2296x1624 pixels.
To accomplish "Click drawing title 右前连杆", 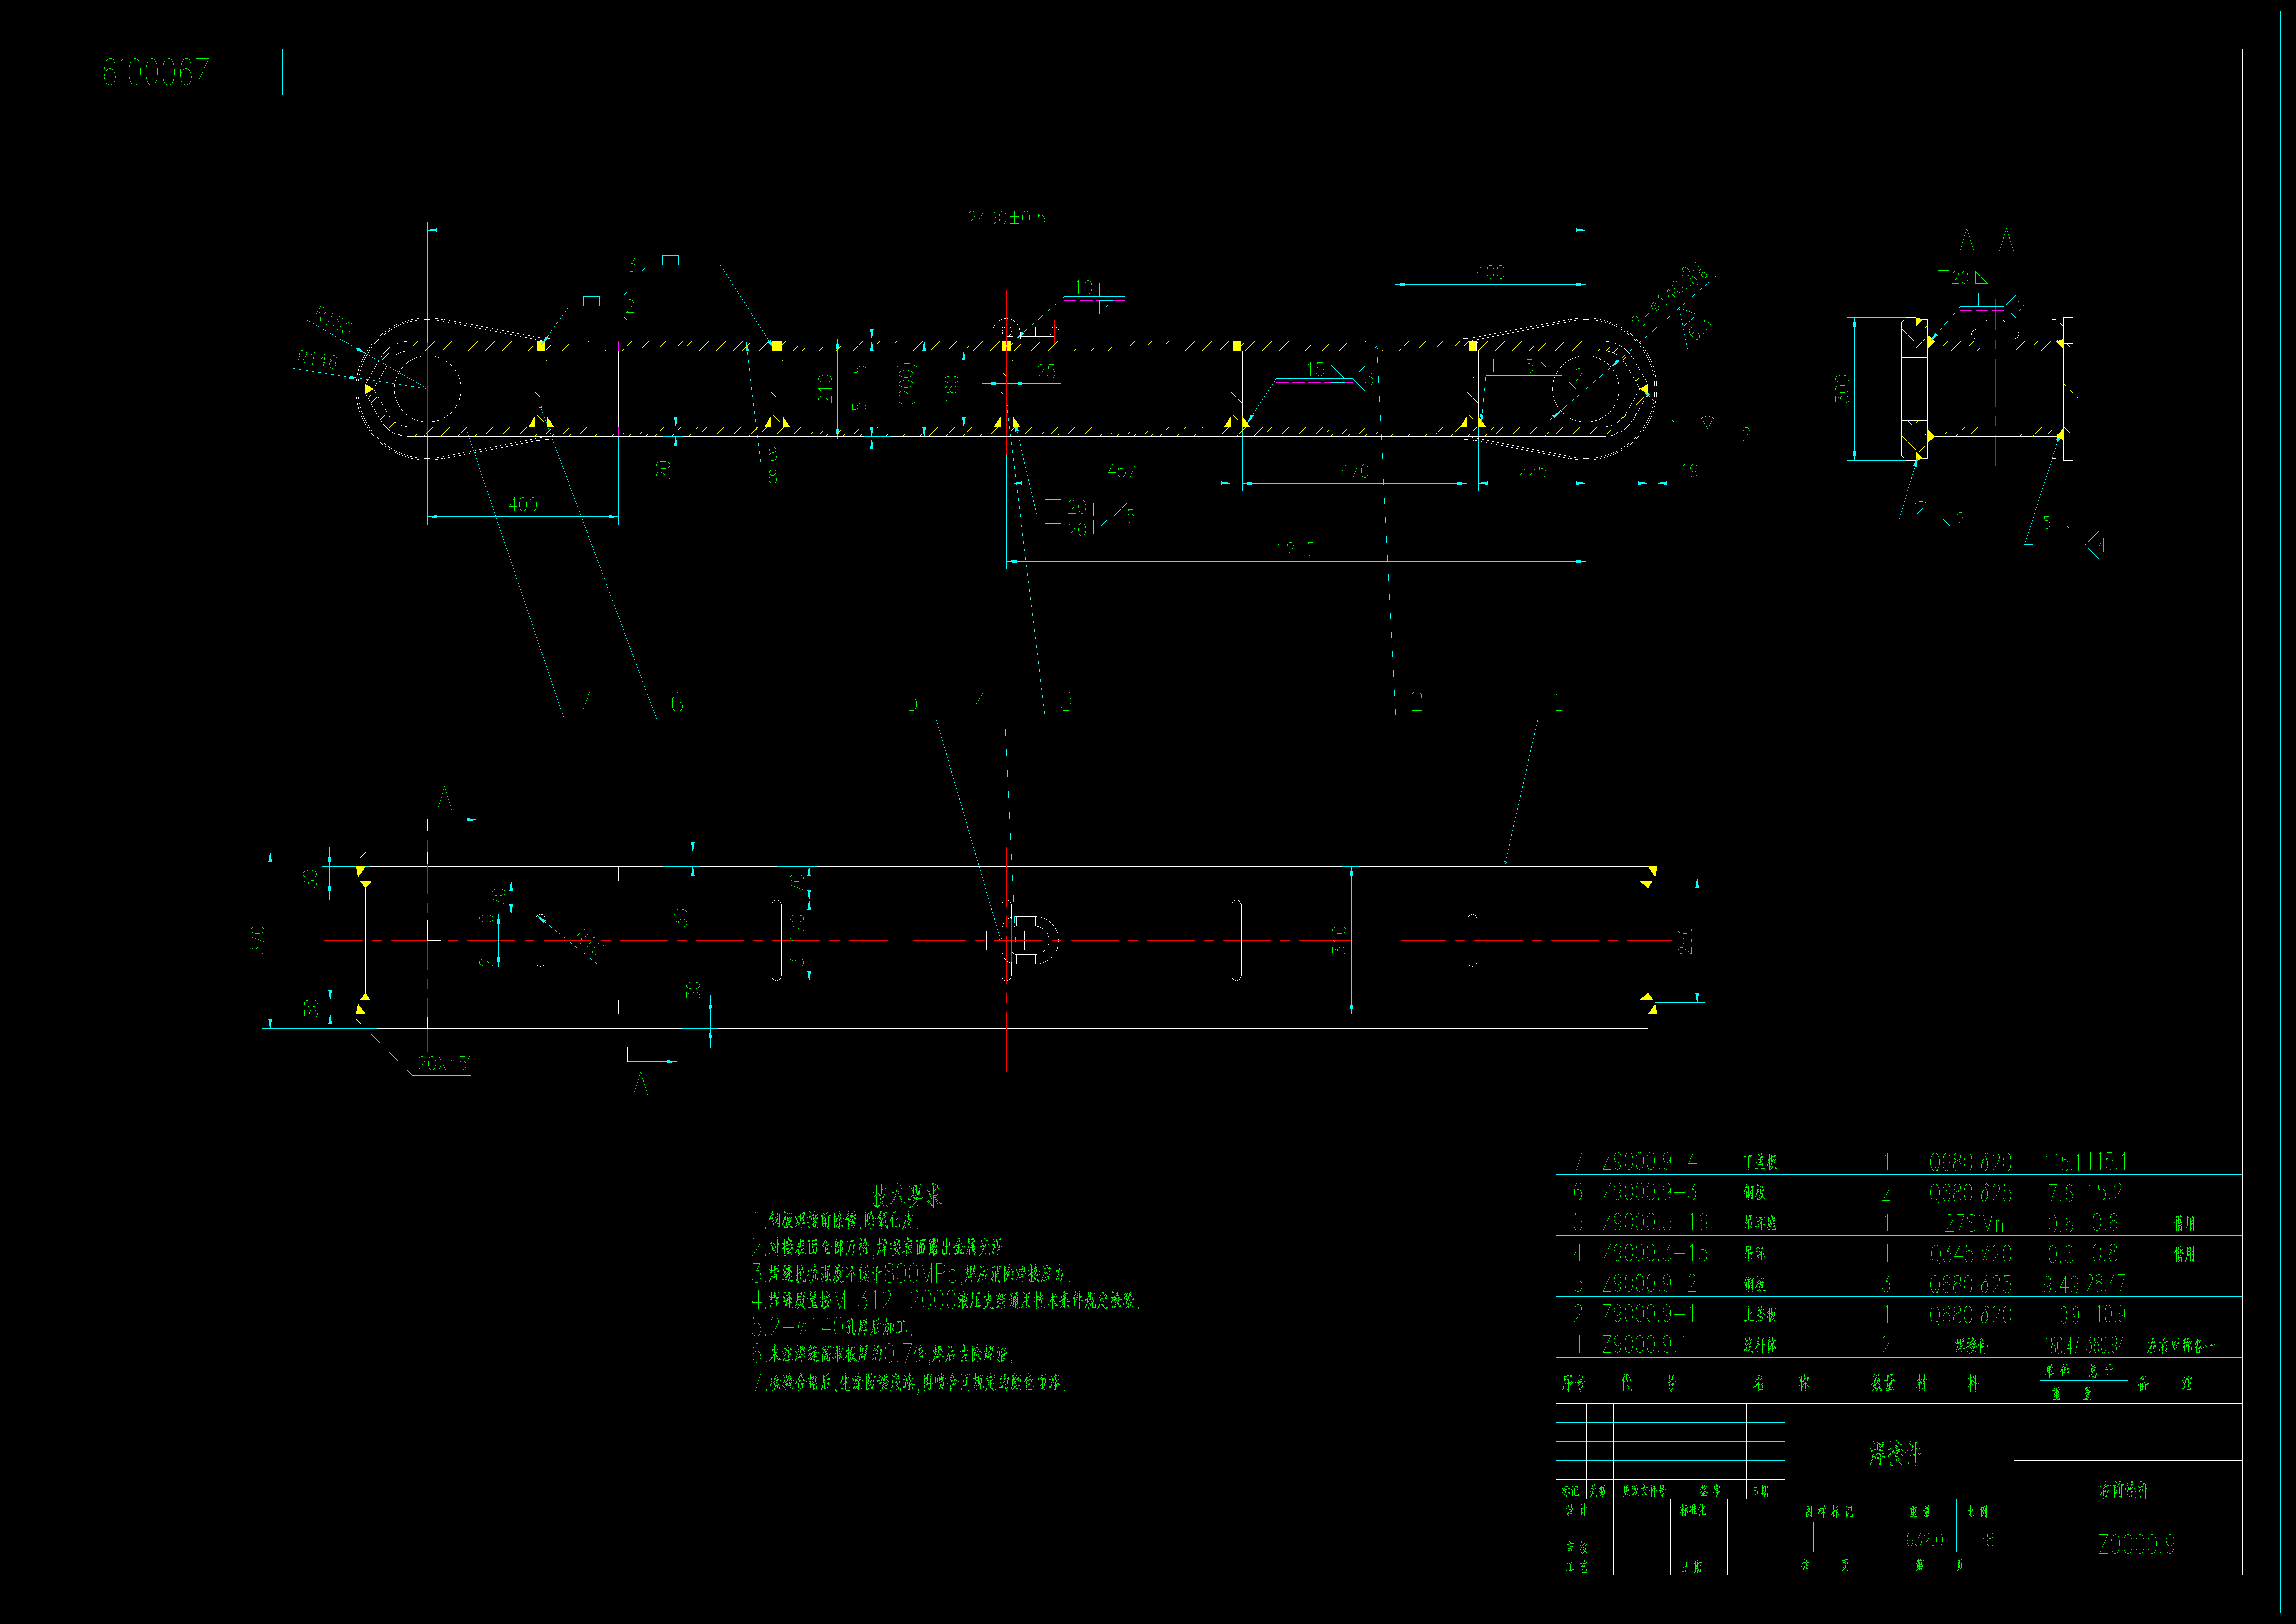I will tap(2124, 1490).
